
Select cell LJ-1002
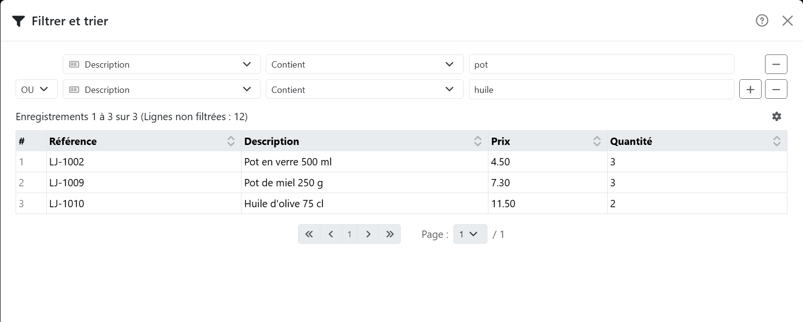pyautogui.click(x=144, y=162)
